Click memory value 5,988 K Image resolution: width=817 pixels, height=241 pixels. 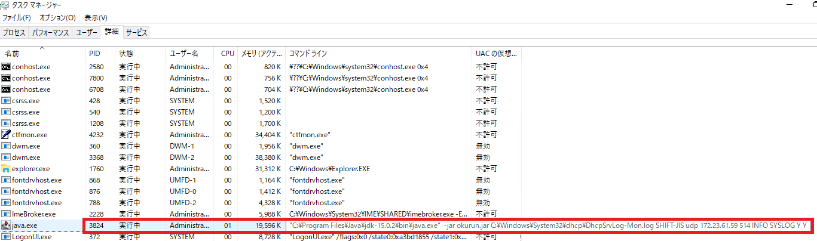pyautogui.click(x=269, y=214)
